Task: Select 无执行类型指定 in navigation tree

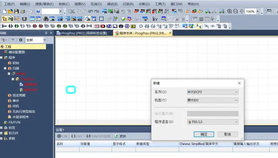Action: 24,112
